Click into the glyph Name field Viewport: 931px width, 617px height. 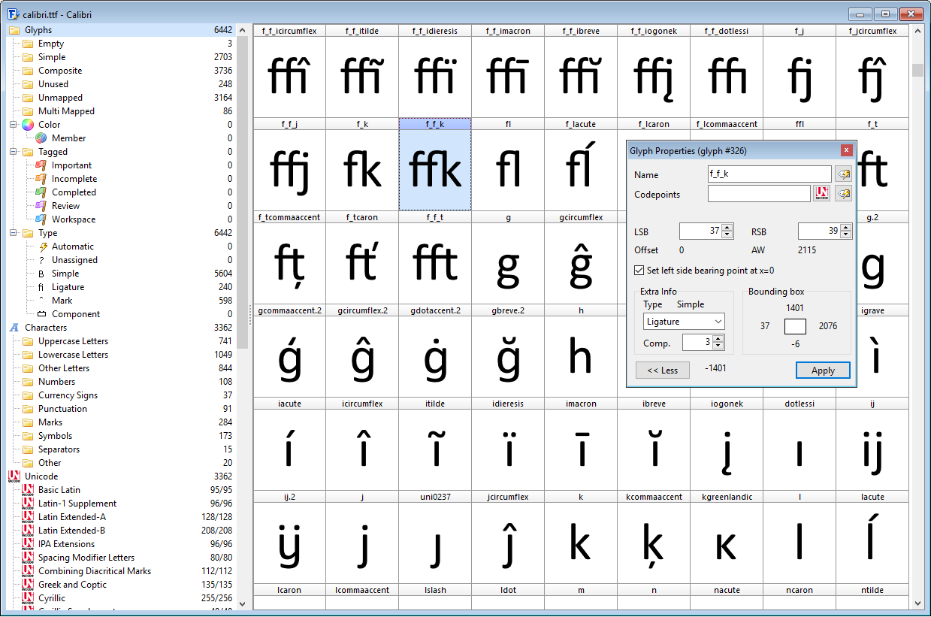pos(769,174)
